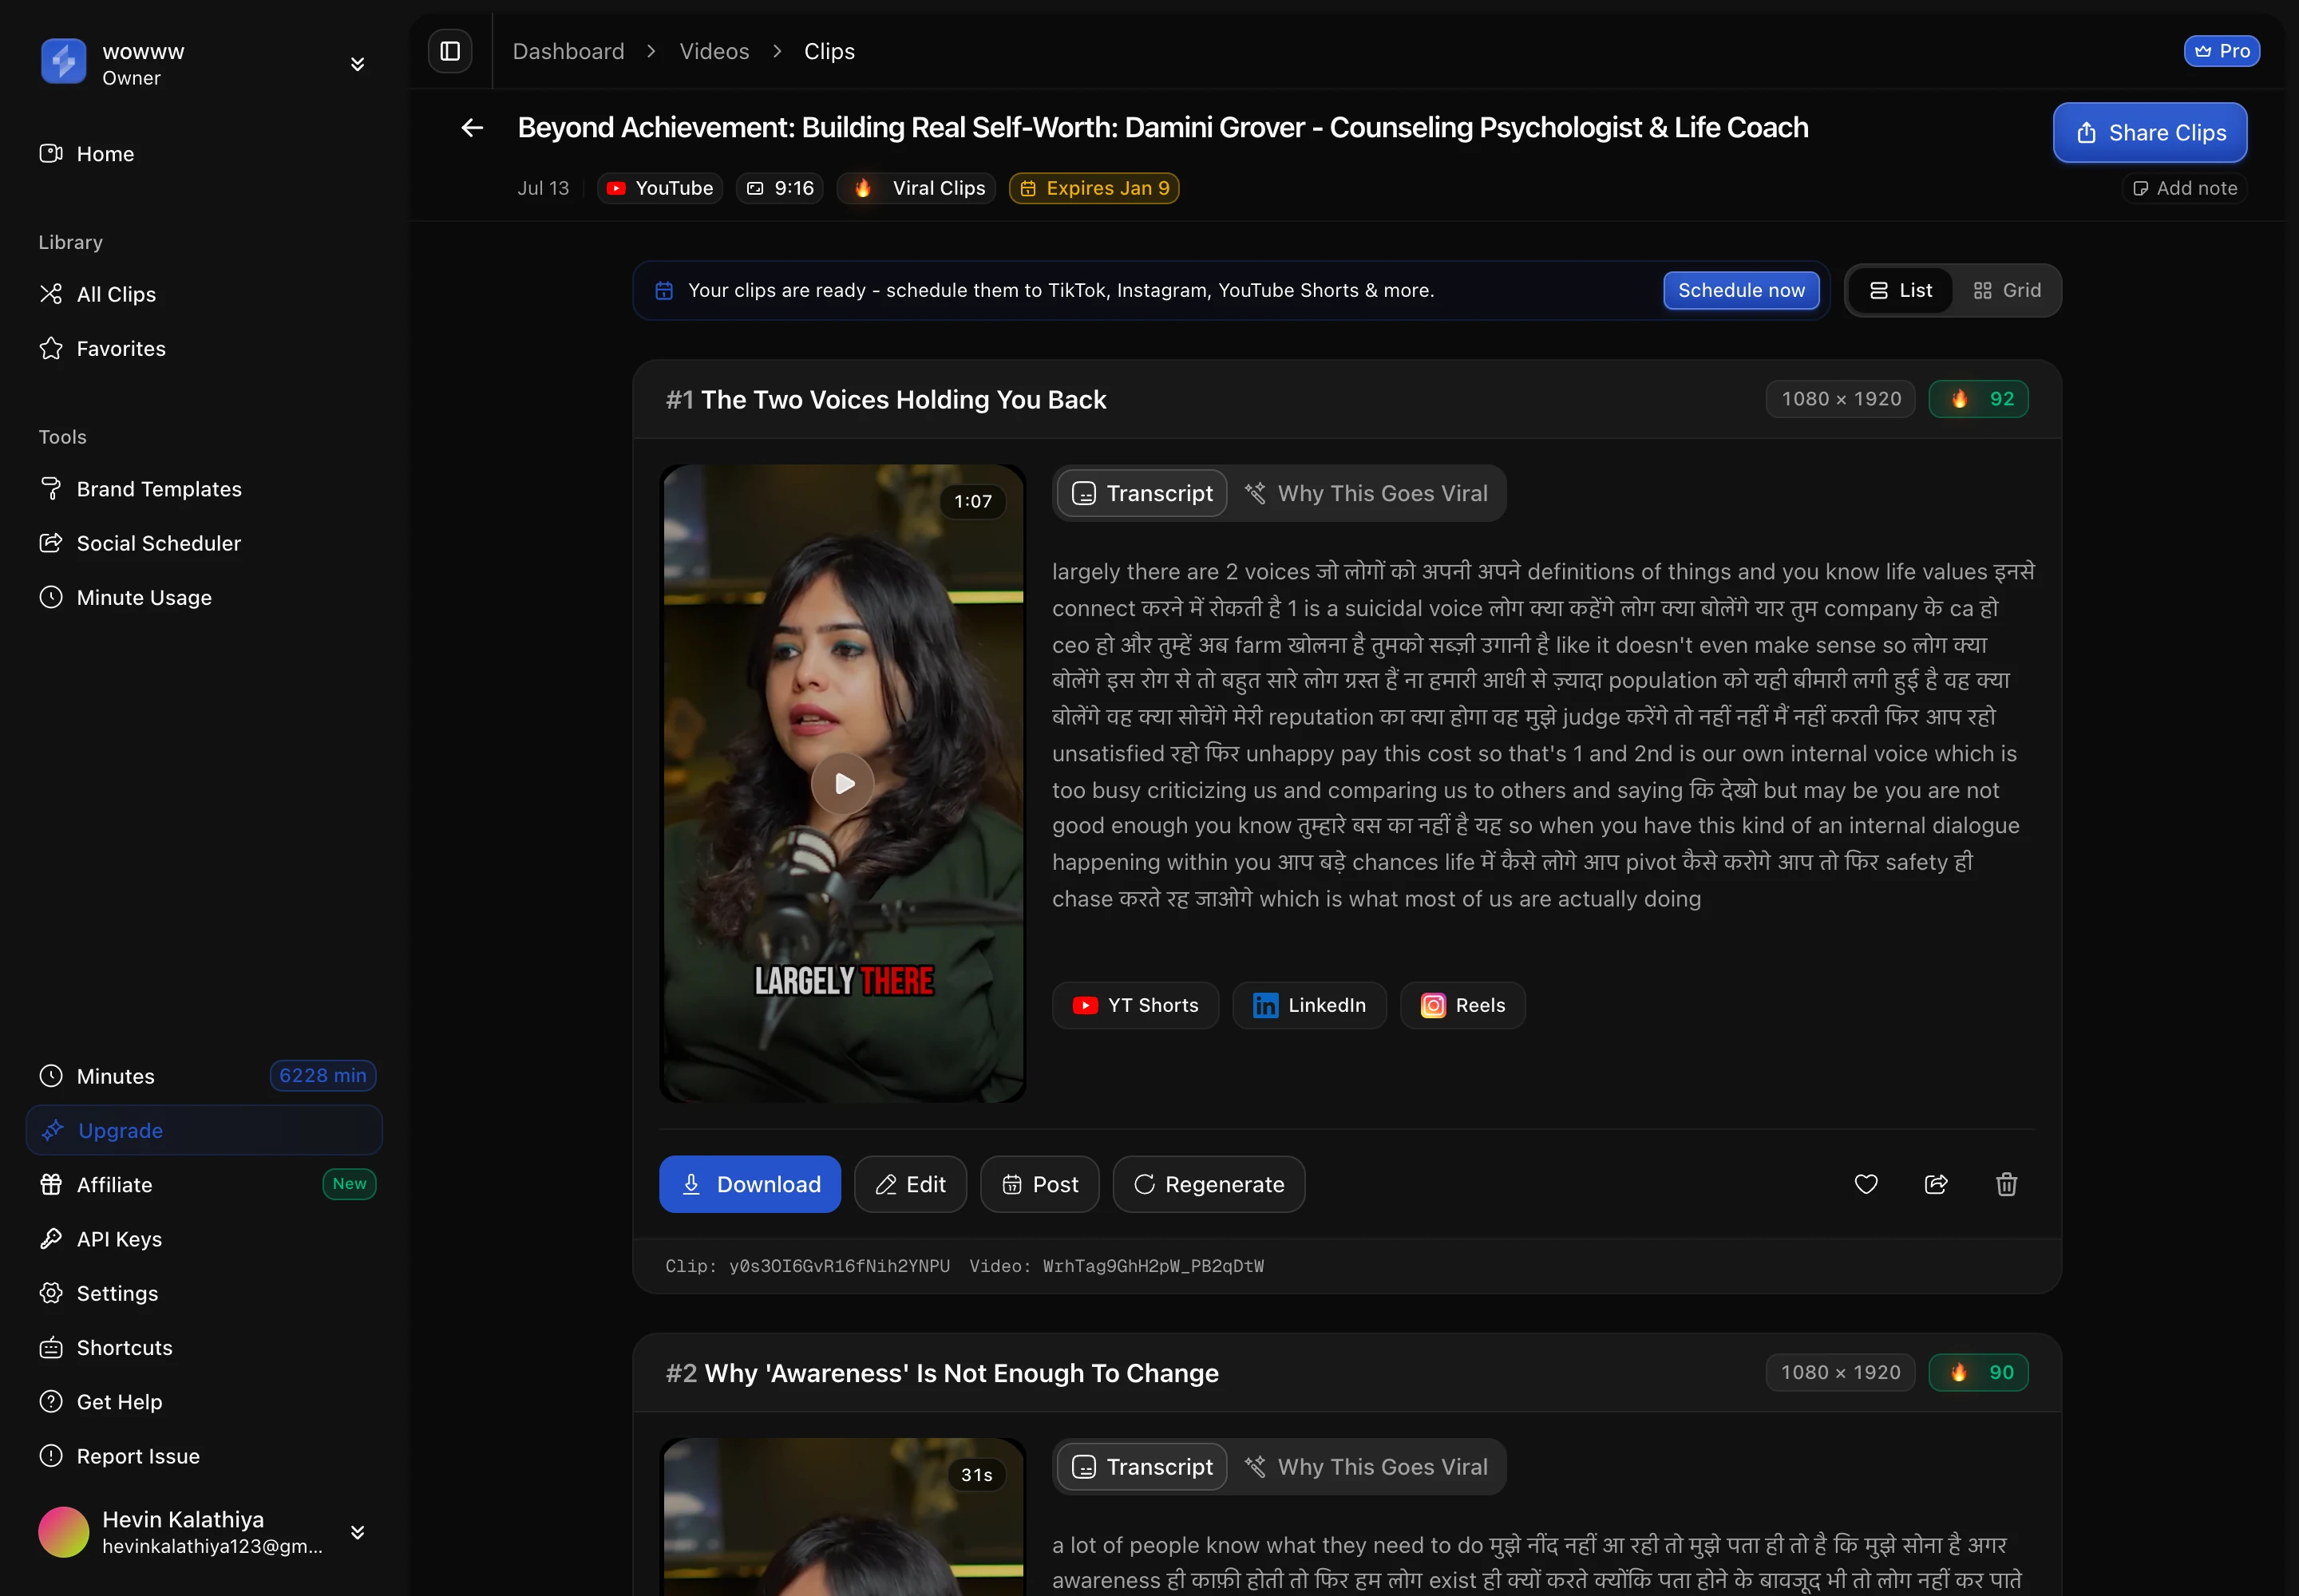
Task: Click the clip #2 video thumbnail
Action: click(x=842, y=1517)
